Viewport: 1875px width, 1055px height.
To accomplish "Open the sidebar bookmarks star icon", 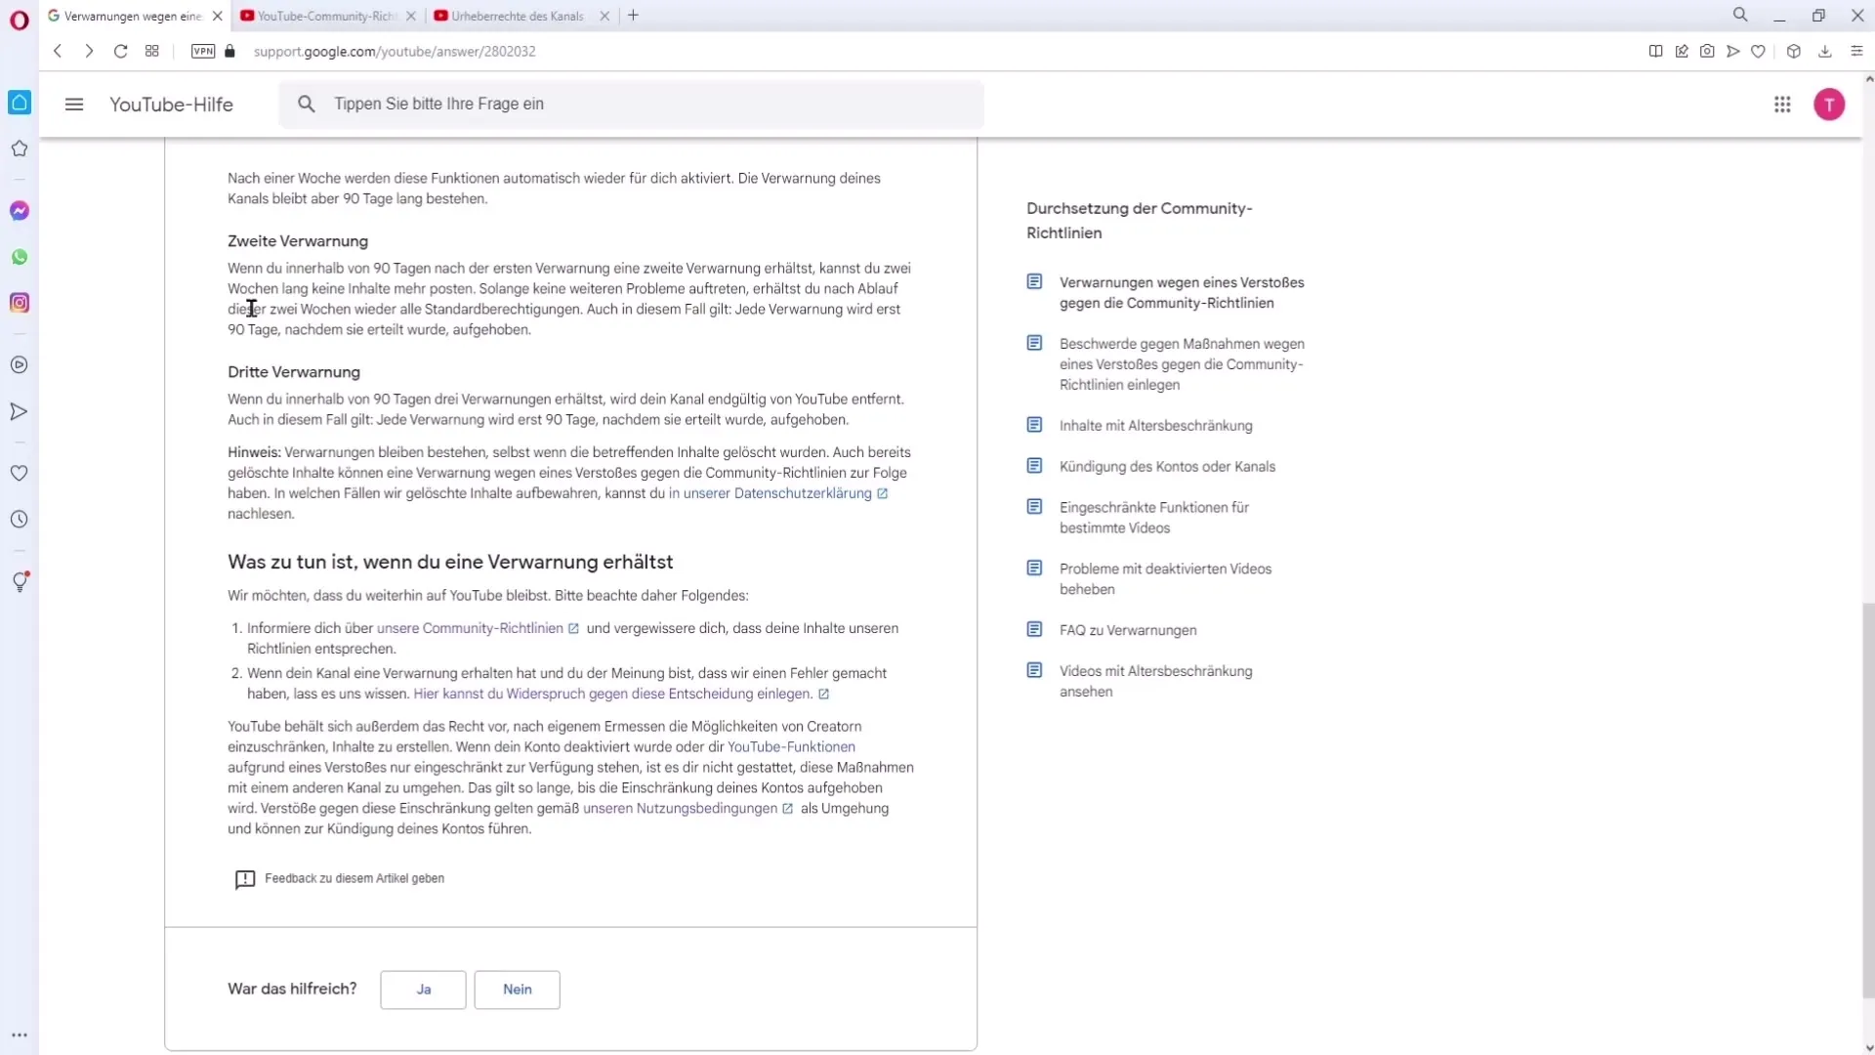I will [20, 148].
